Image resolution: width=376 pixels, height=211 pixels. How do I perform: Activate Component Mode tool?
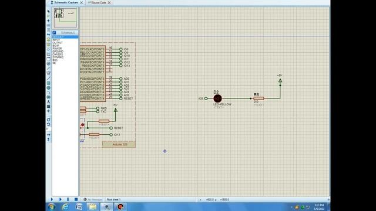pos(48,16)
